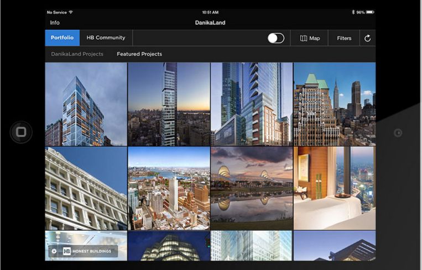Open the white cast-iron facade building thumbnail
The image size is (422, 270).
coord(86,188)
